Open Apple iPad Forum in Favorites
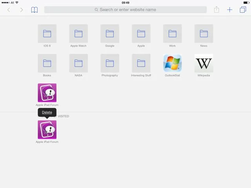The height and width of the screenshot is (188, 251). pyautogui.click(x=47, y=93)
